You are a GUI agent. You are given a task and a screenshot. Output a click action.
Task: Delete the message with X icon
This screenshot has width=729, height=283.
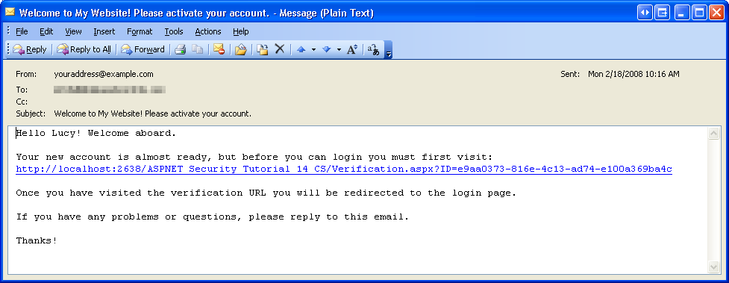[279, 49]
